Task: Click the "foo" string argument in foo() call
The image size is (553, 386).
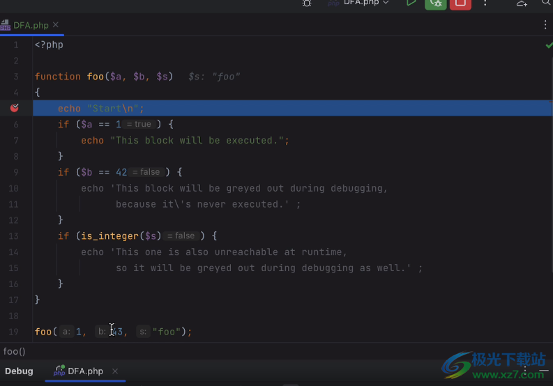Action: (x=167, y=332)
